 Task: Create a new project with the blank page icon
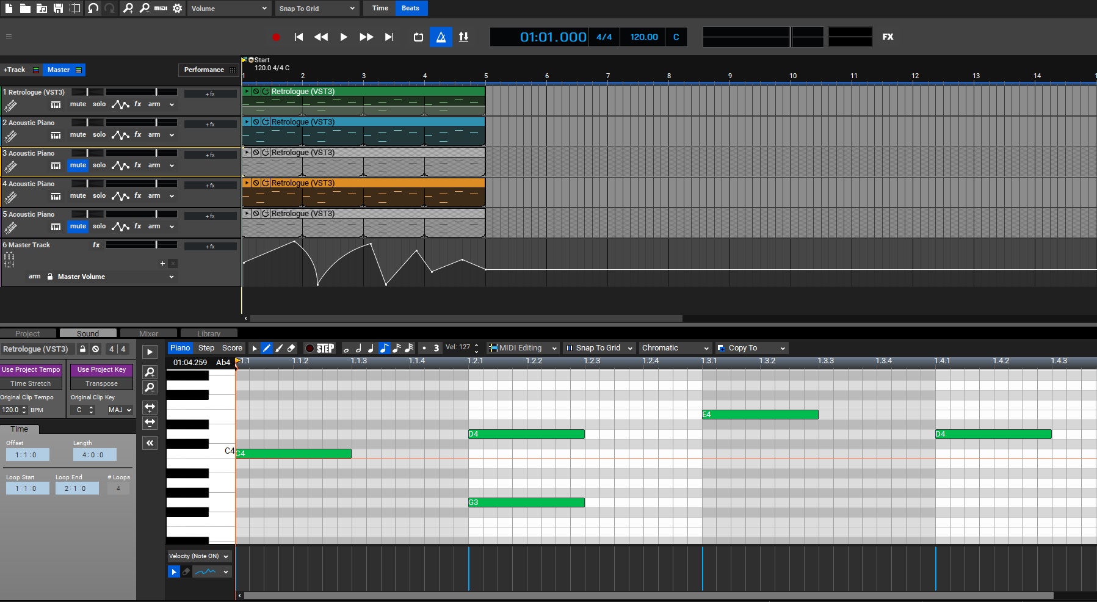click(9, 8)
